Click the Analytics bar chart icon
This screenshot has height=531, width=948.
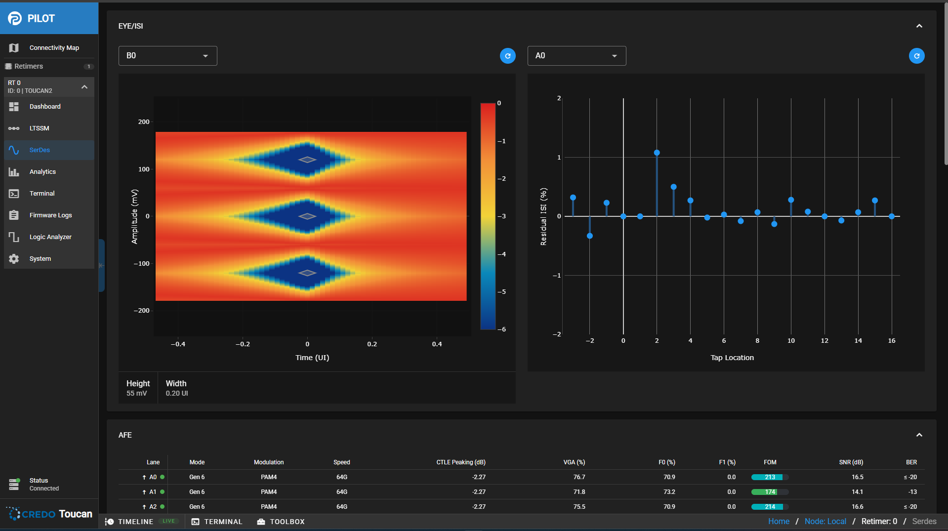point(14,172)
